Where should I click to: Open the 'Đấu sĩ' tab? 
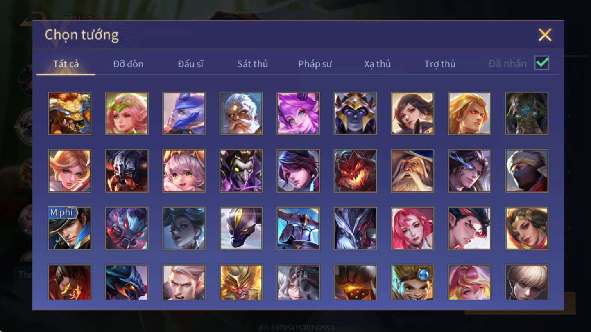tap(190, 64)
